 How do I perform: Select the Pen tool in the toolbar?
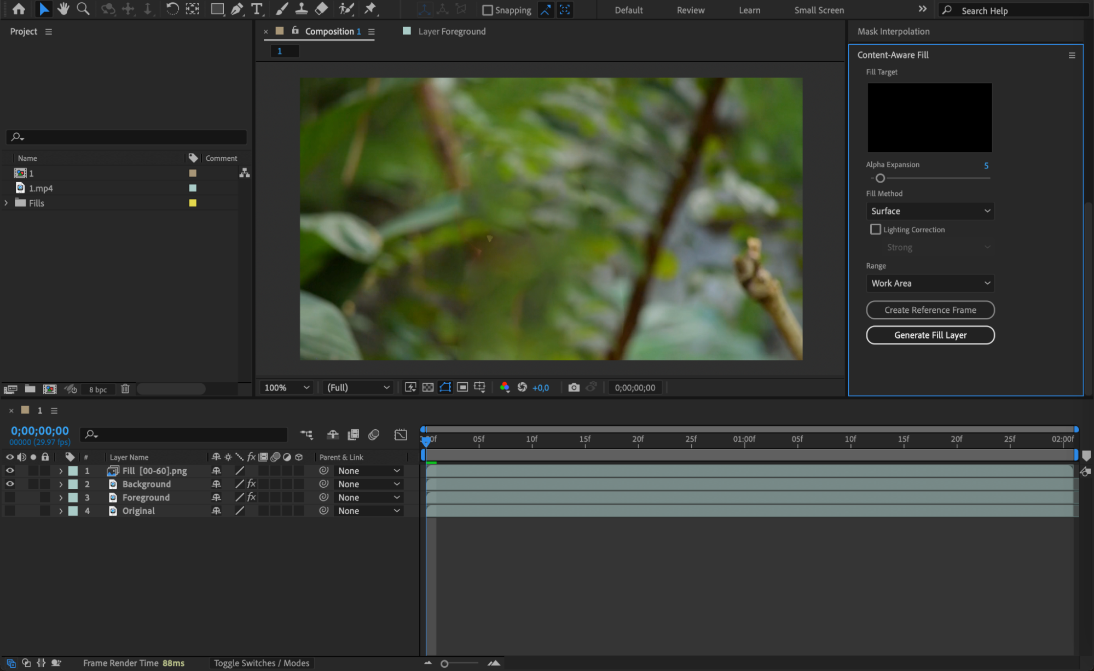click(x=237, y=9)
